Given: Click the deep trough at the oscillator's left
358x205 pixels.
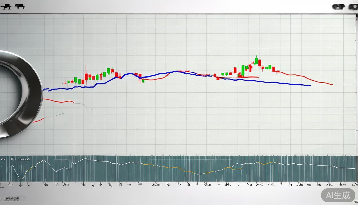Looking at the screenshot, I should click(x=21, y=178).
